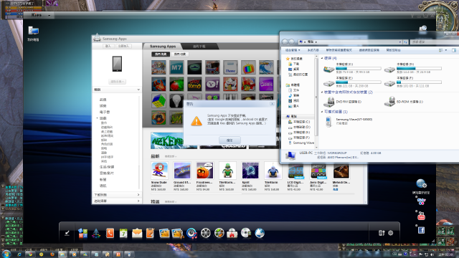Viewport: 459px width, 258px height.
Task: Open the view options dropdown arrow in Explorer
Action: (446, 50)
